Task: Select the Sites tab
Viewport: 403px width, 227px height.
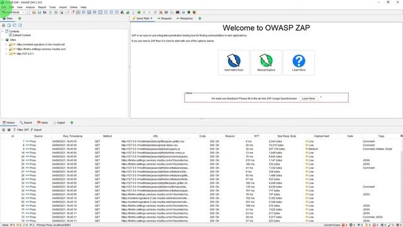Action: [8, 18]
